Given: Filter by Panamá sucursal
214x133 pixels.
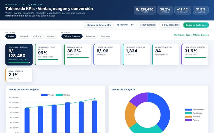Looking at the screenshot, I should pyautogui.click(x=24, y=36).
